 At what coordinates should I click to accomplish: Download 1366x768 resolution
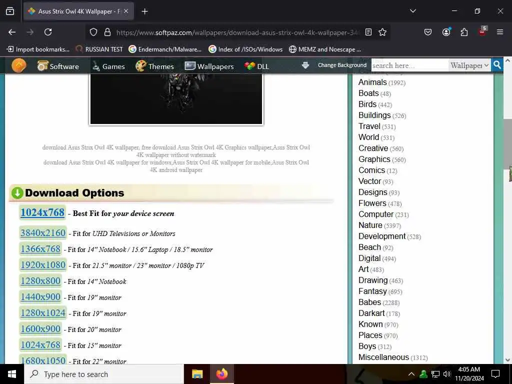click(x=40, y=249)
